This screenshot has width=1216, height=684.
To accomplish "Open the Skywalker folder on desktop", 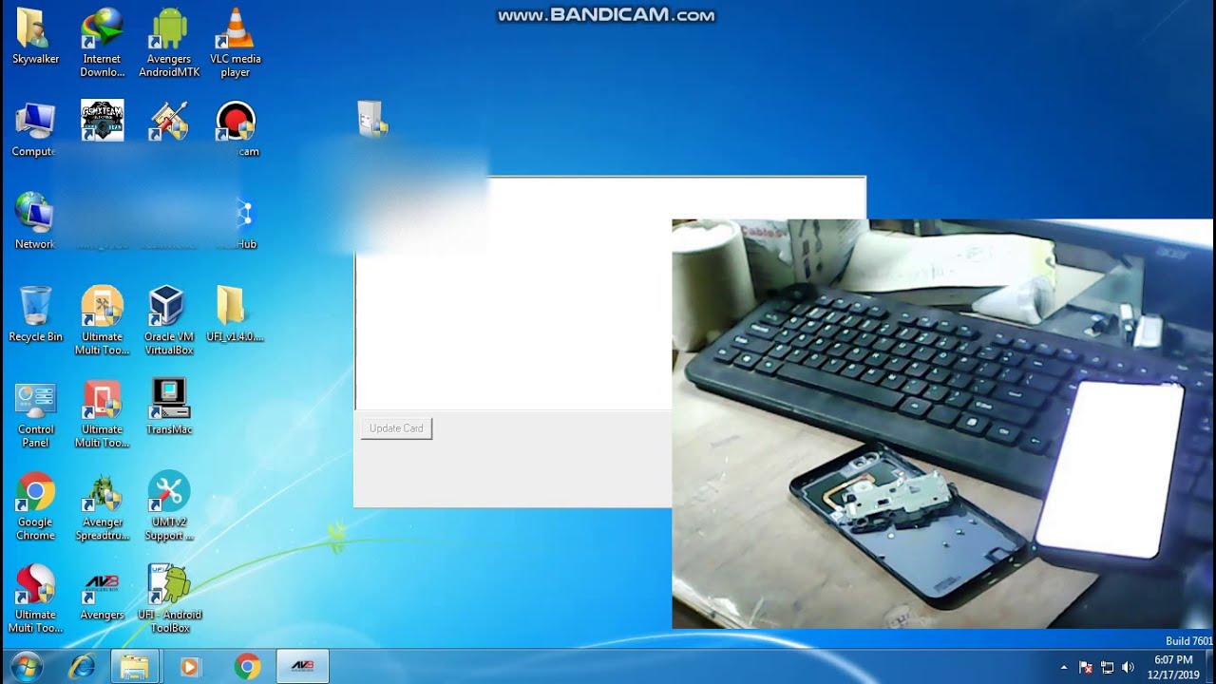I will click(35, 38).
